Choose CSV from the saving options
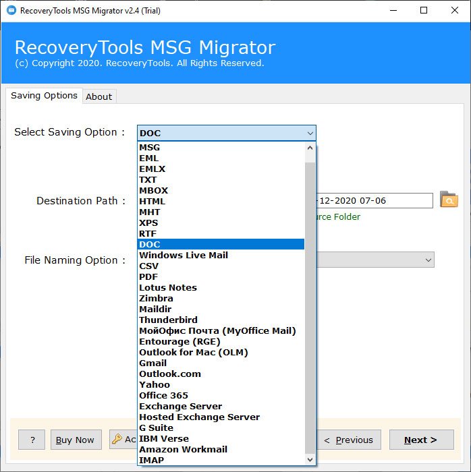This screenshot has height=472, width=471. pos(221,266)
